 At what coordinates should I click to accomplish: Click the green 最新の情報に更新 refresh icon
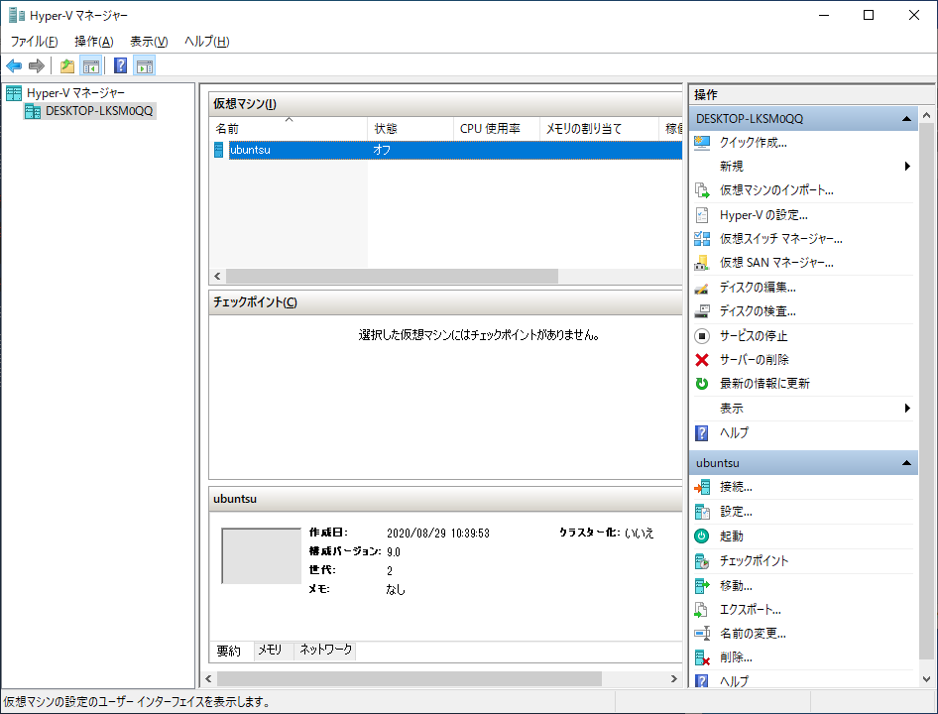coord(702,384)
